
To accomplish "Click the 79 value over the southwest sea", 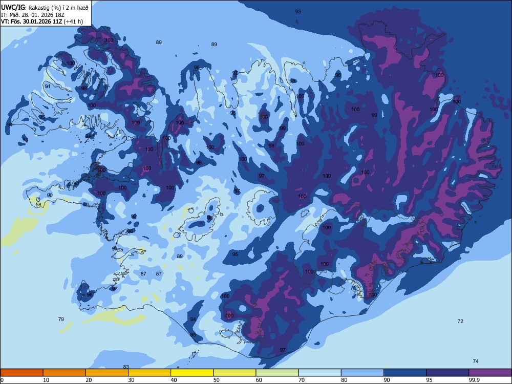I will click(x=61, y=319).
